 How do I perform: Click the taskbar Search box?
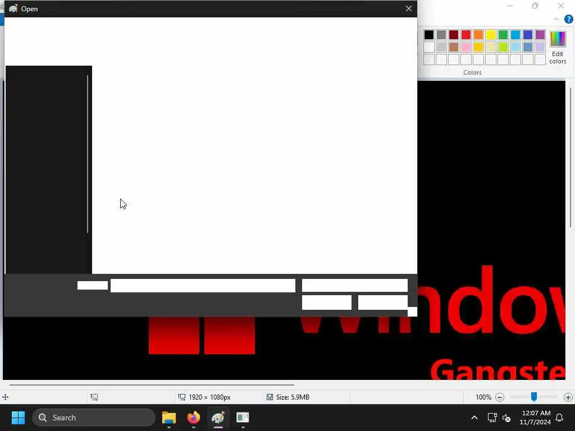click(94, 418)
